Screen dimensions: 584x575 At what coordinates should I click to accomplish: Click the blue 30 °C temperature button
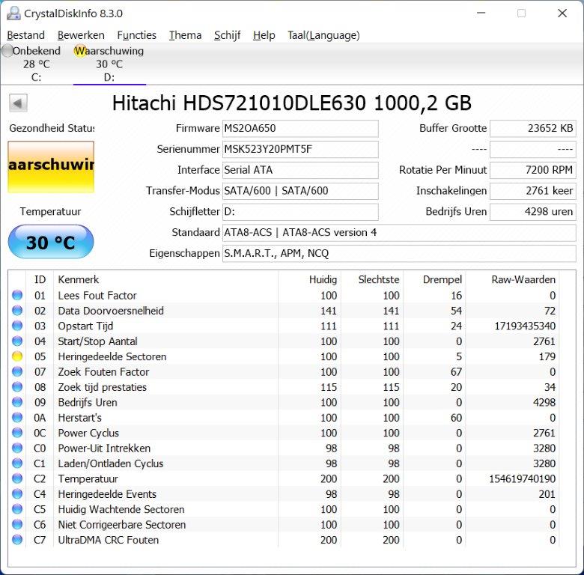coord(51,243)
